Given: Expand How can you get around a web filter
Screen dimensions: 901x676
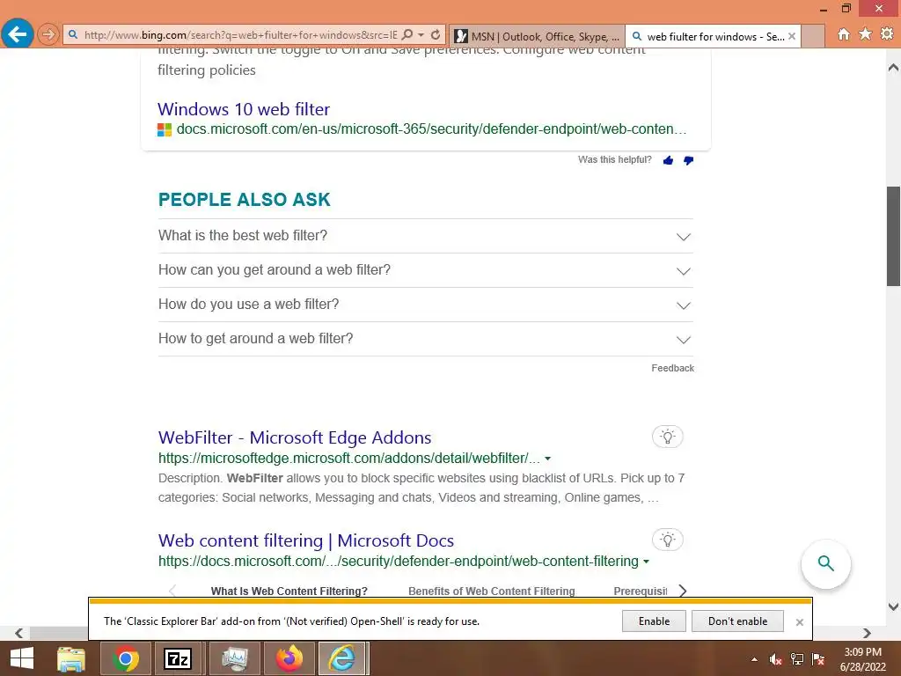Looking at the screenshot, I should (425, 270).
